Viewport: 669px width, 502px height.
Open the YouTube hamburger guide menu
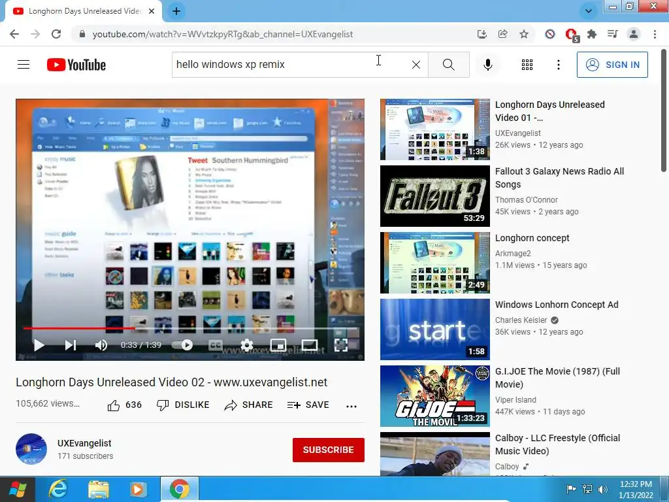click(x=24, y=65)
